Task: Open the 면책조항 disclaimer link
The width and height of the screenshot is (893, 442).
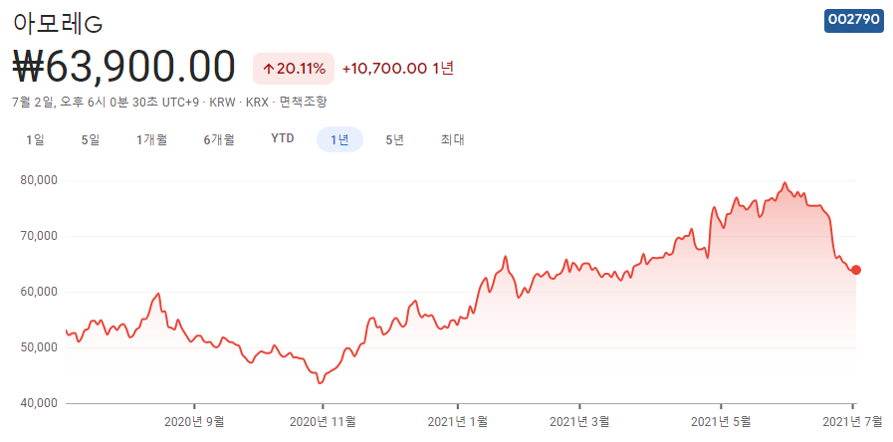Action: [304, 103]
